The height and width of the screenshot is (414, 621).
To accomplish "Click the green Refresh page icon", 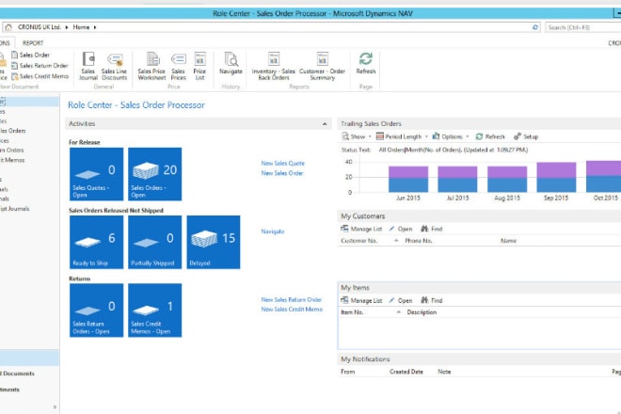I will (366, 63).
